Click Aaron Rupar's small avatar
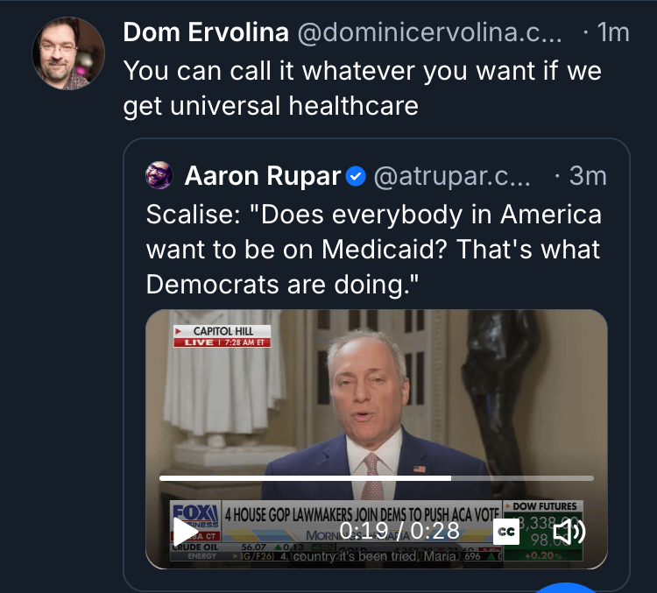 [160, 176]
